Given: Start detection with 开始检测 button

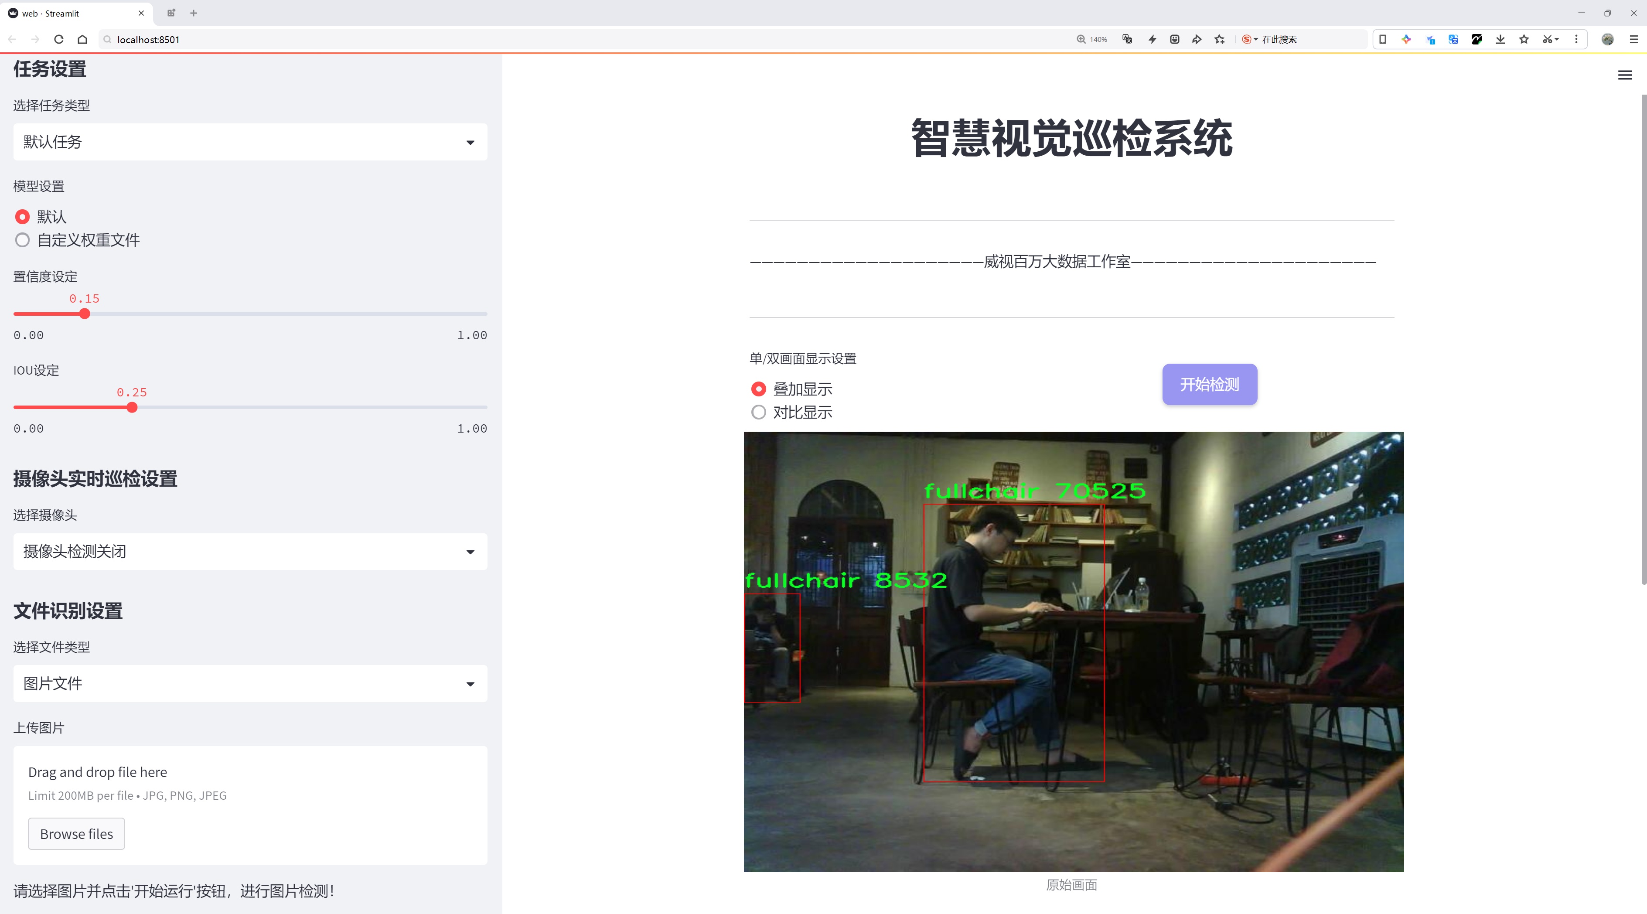Looking at the screenshot, I should [x=1210, y=384].
